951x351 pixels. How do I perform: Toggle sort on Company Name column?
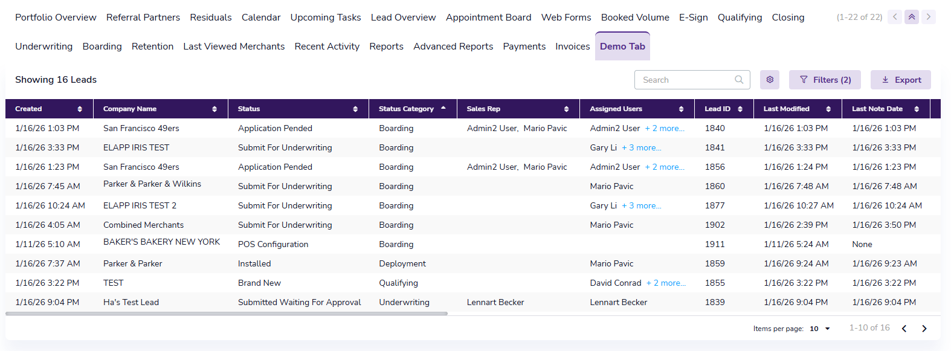click(x=214, y=109)
